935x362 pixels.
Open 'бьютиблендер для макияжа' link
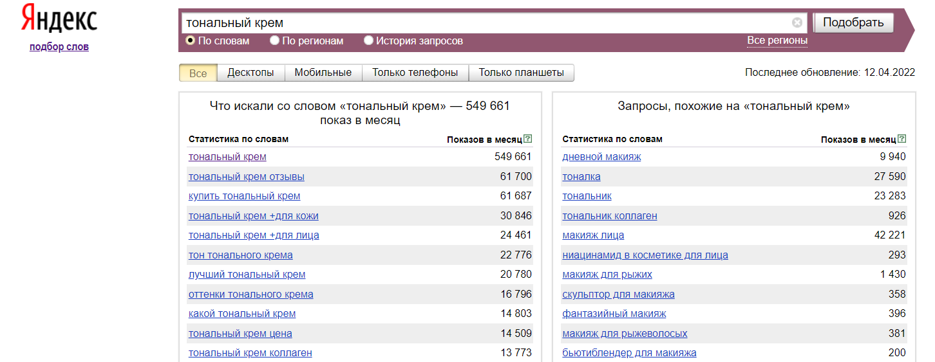(x=629, y=353)
